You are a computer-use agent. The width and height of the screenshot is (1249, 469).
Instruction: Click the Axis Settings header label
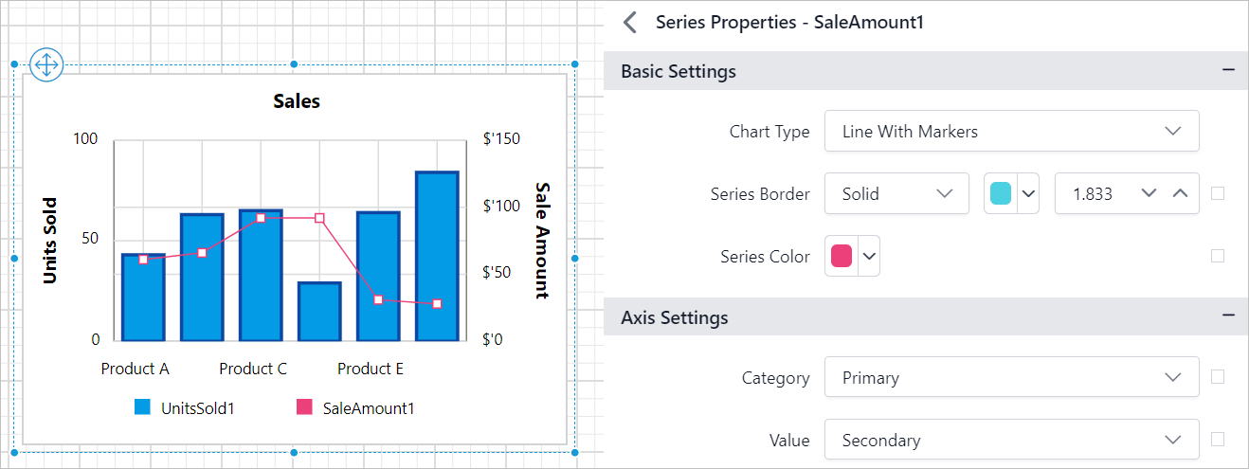pyautogui.click(x=675, y=317)
